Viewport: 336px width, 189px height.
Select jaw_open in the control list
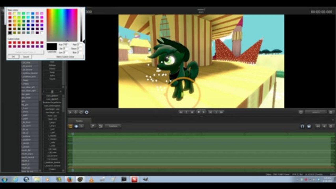point(30,94)
